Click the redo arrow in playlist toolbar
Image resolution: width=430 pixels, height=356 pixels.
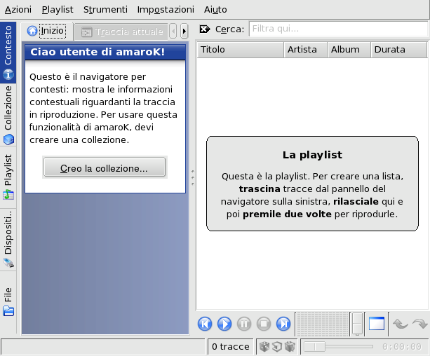tap(419, 324)
